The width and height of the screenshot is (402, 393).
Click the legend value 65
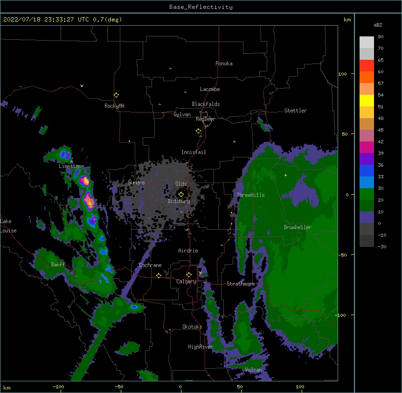381,60
